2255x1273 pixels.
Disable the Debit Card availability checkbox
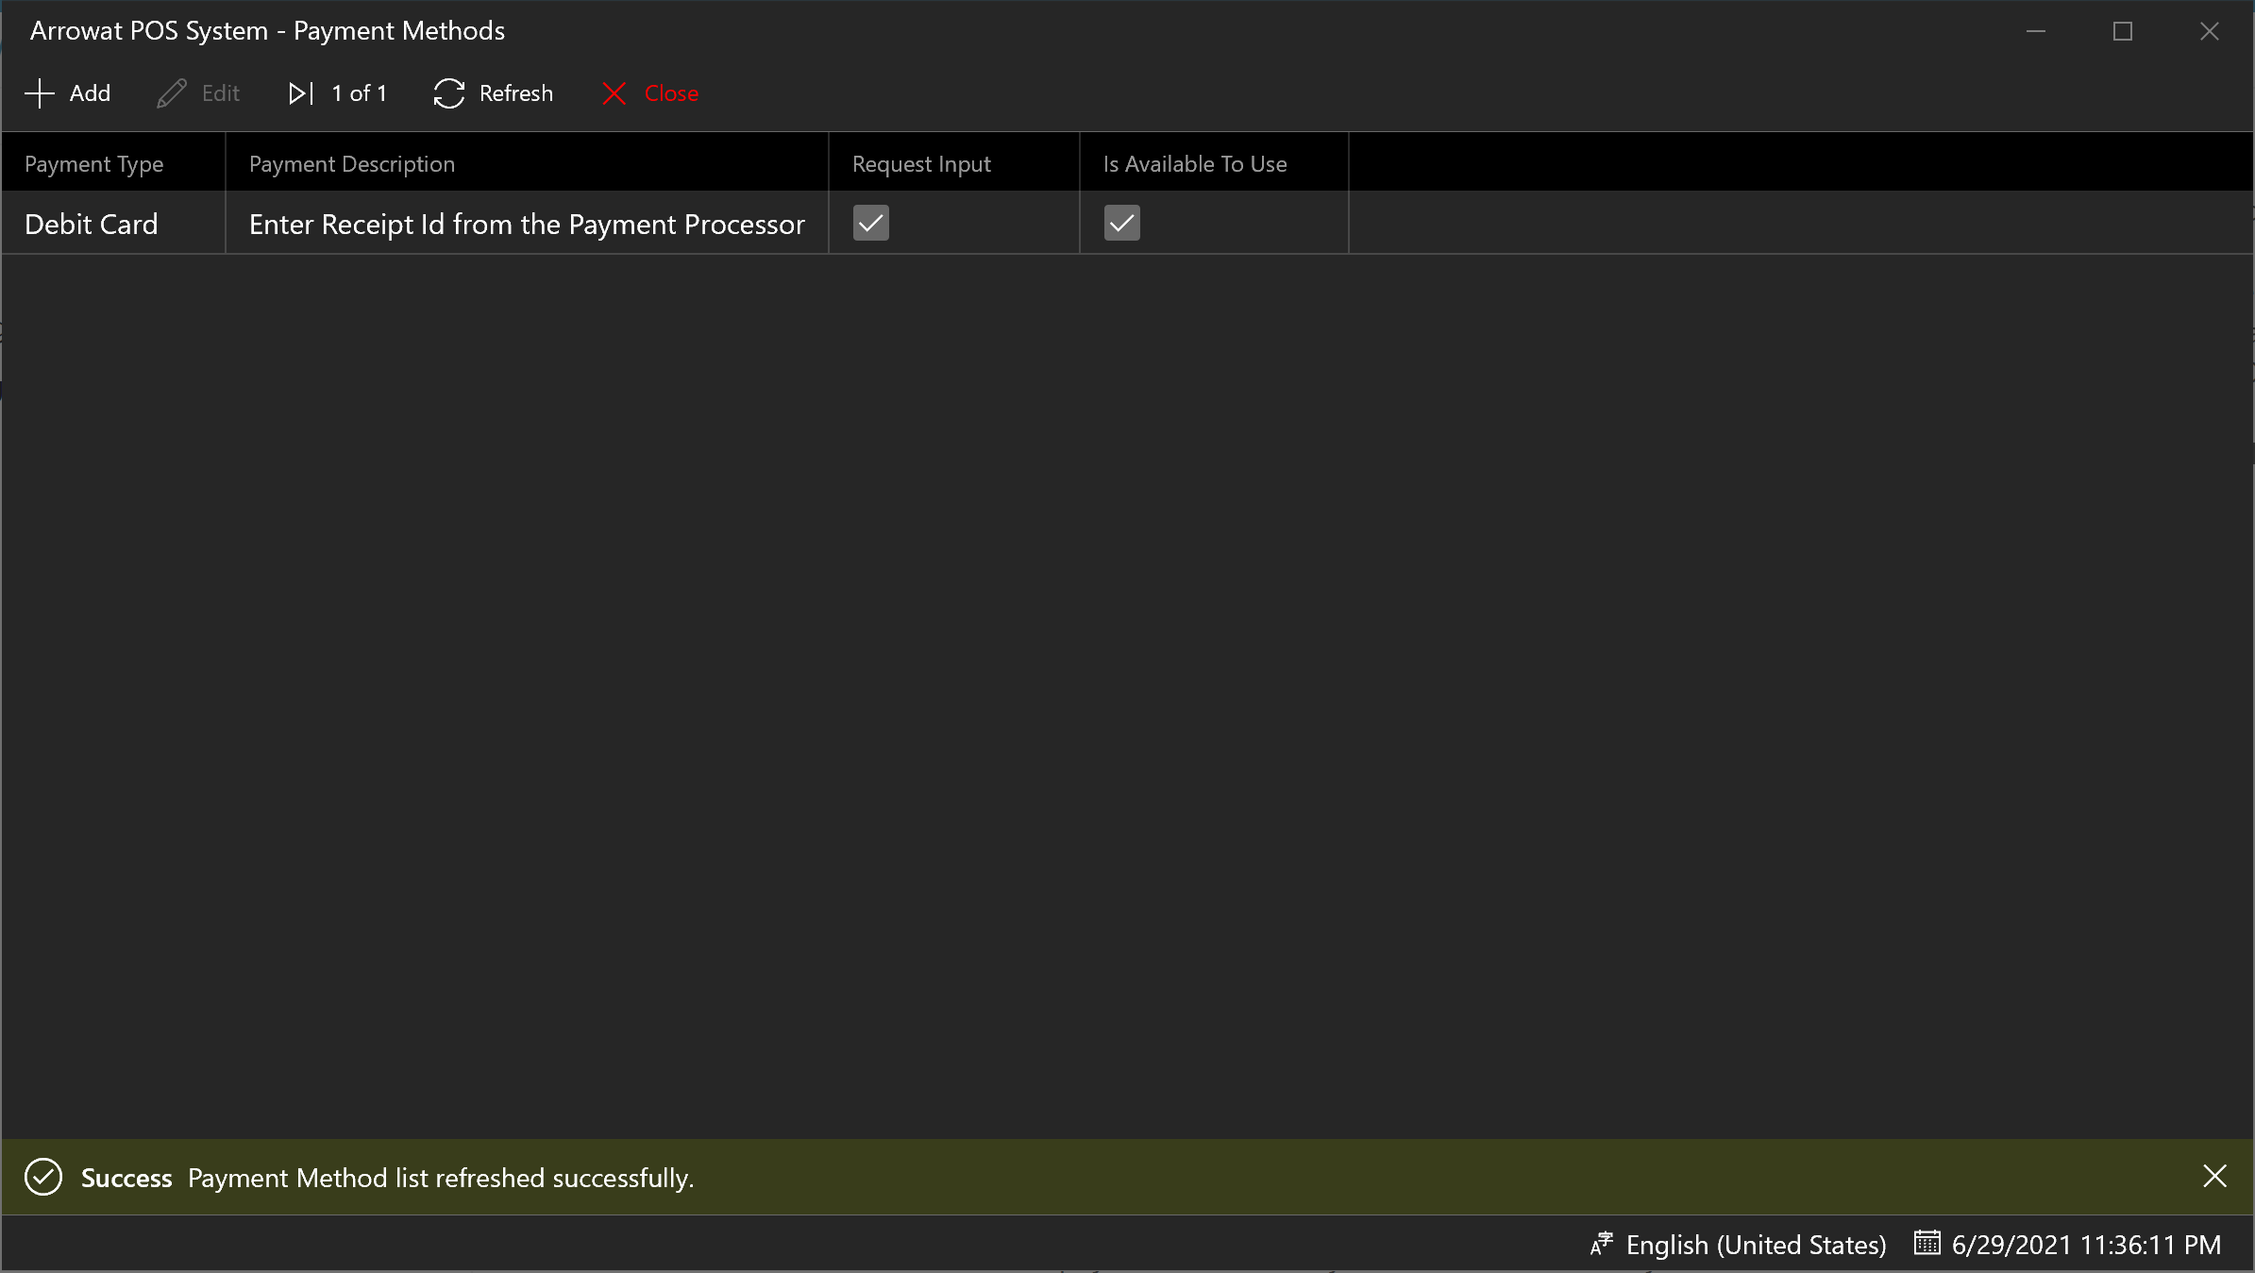(x=1121, y=222)
